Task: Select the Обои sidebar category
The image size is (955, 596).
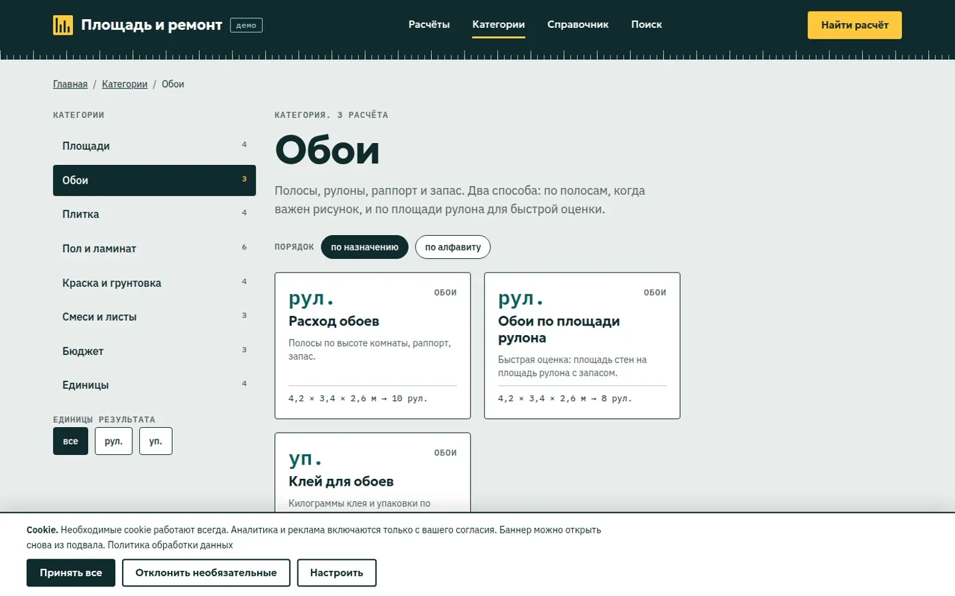Action: (x=154, y=181)
